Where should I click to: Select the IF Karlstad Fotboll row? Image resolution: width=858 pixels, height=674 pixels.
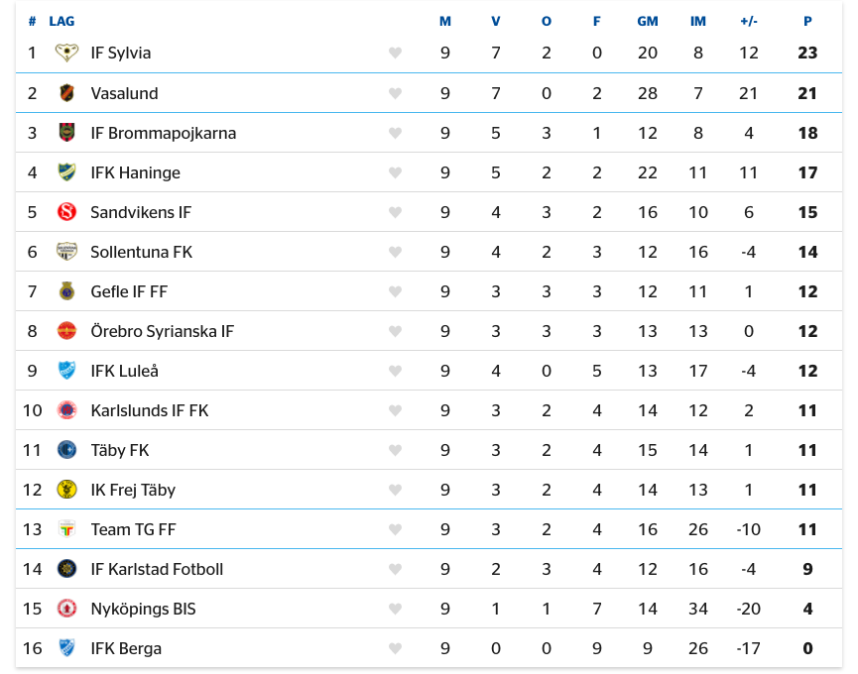click(x=429, y=569)
